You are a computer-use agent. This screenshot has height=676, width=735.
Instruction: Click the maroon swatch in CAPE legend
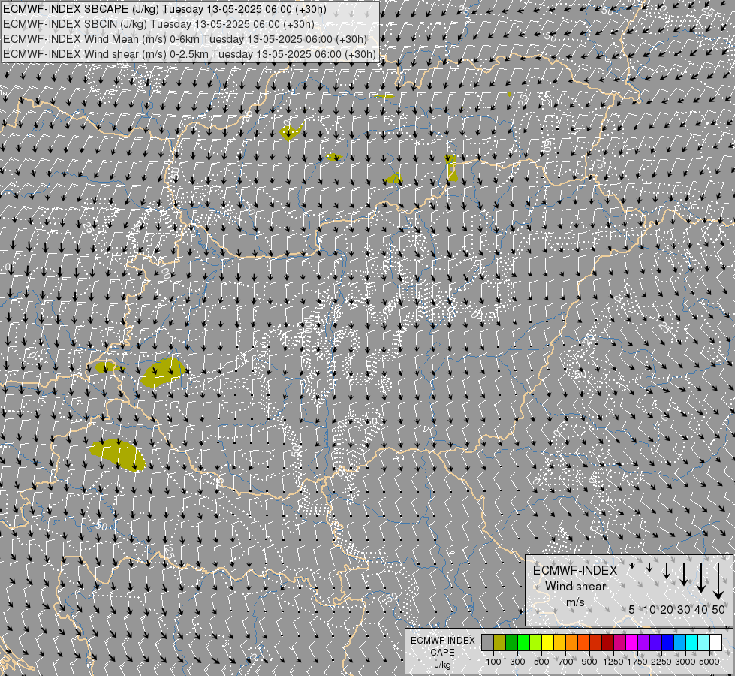pos(608,642)
